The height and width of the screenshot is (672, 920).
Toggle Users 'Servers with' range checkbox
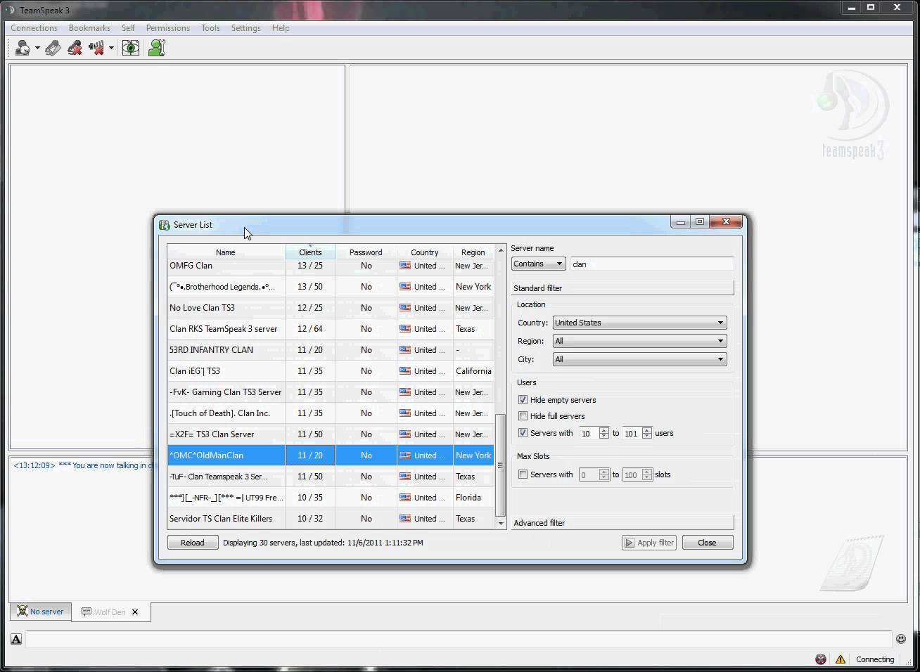523,433
